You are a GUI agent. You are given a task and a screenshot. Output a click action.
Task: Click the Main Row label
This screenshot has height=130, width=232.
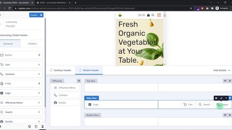coord(92,98)
